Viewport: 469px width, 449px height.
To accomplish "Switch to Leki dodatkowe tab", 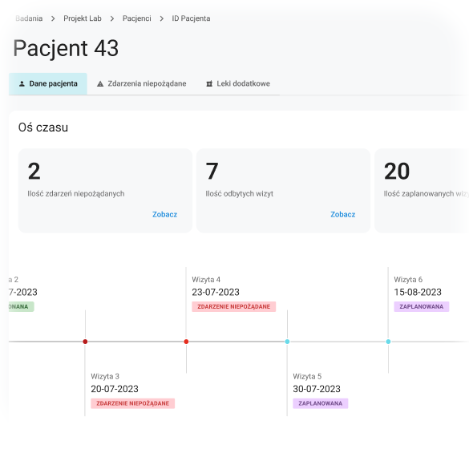I will click(x=238, y=83).
